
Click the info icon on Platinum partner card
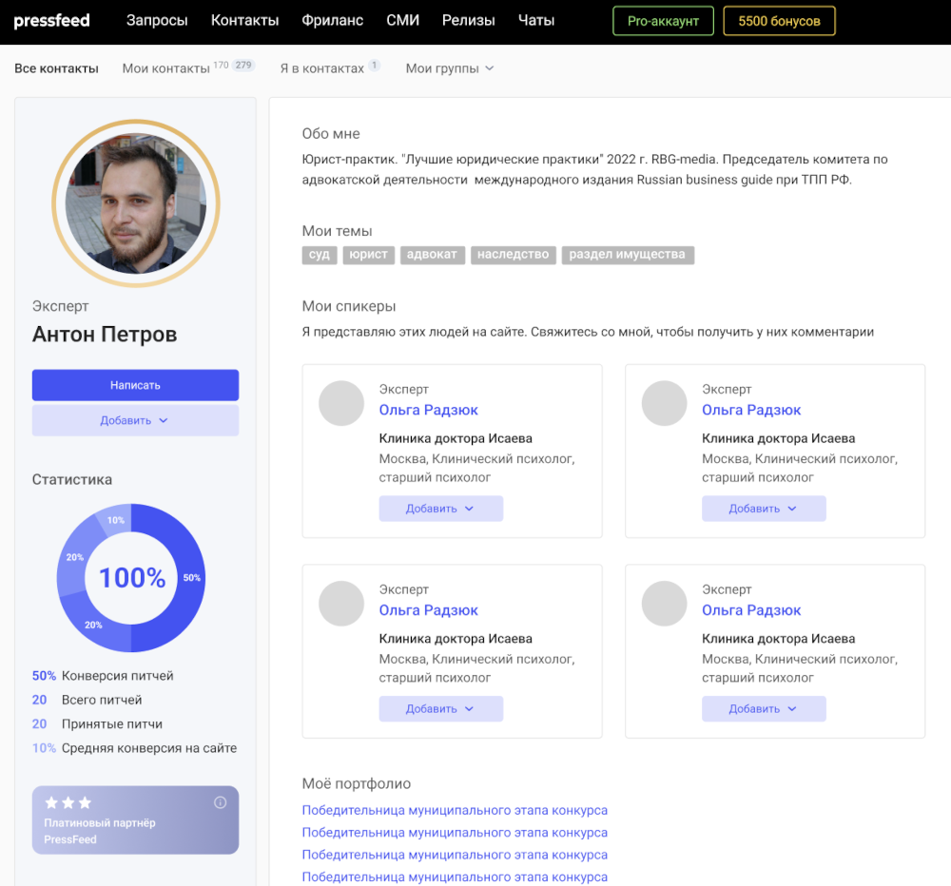click(x=221, y=802)
